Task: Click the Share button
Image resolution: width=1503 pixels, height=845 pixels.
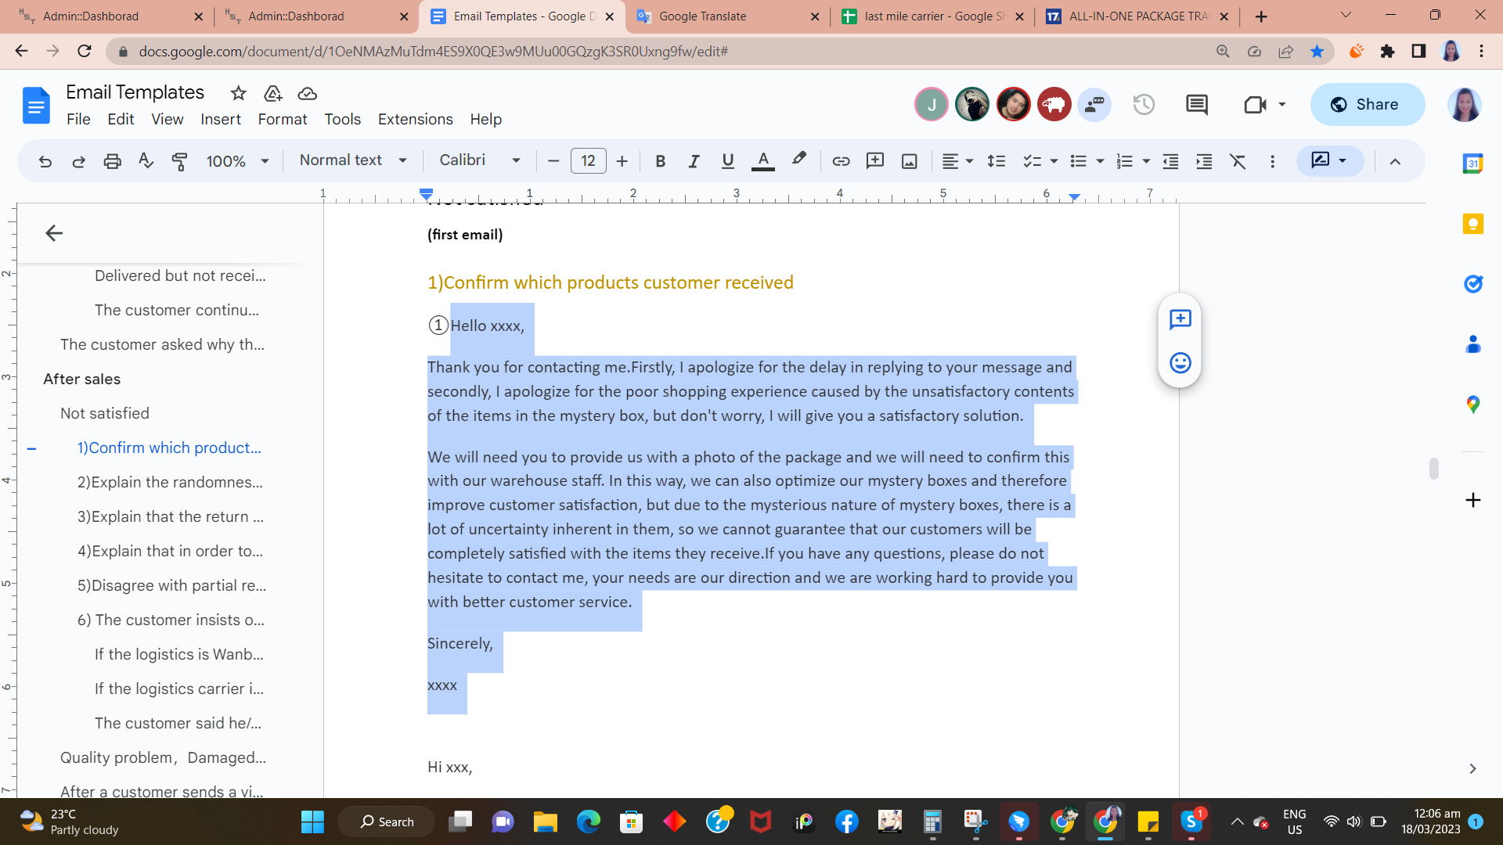Action: tap(1367, 104)
